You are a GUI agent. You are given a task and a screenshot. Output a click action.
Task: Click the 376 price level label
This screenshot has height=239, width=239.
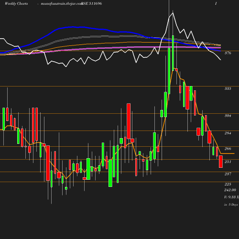(x=228, y=53)
